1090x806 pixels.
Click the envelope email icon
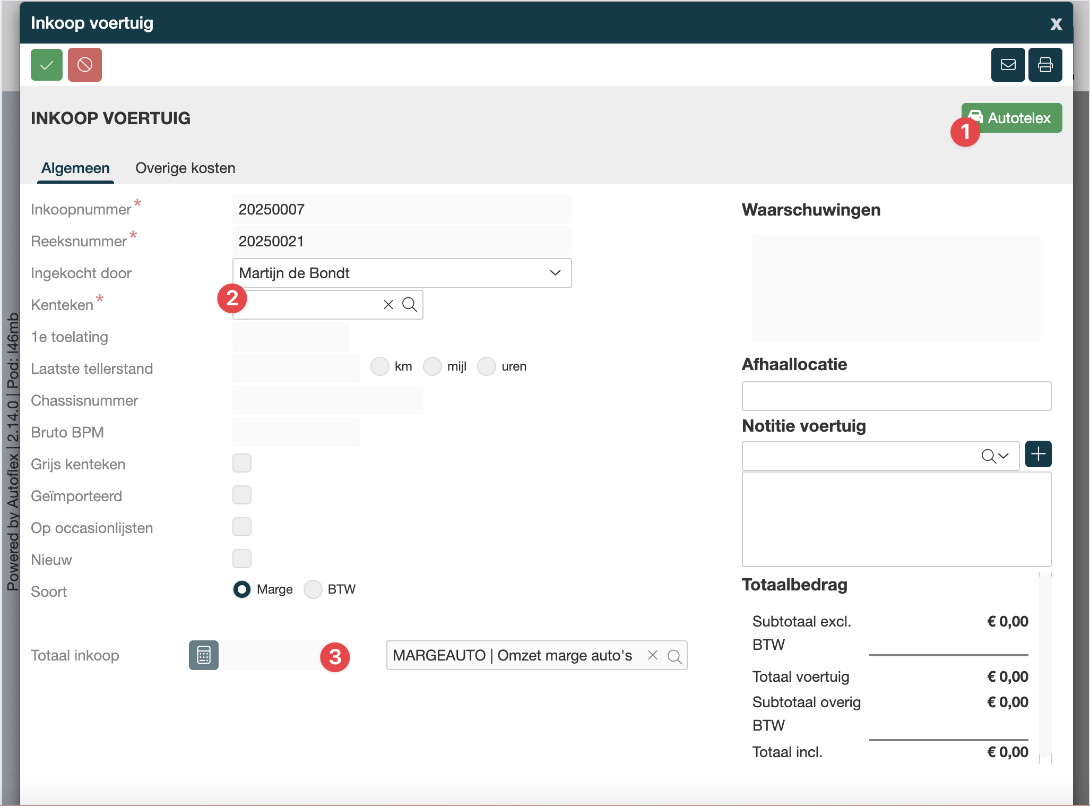pyautogui.click(x=1008, y=65)
